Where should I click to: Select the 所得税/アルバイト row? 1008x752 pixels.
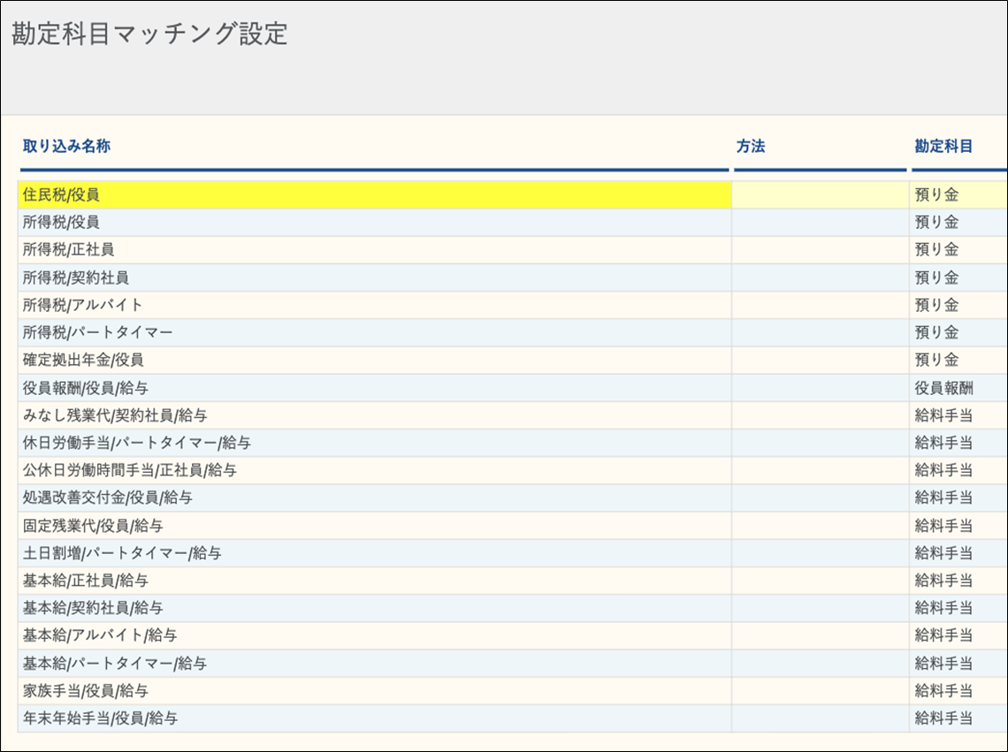tap(83, 305)
